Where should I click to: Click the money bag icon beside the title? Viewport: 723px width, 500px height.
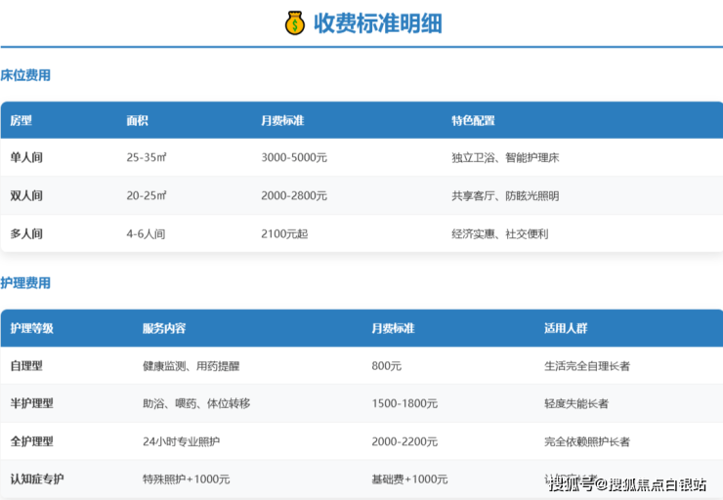pyautogui.click(x=295, y=22)
